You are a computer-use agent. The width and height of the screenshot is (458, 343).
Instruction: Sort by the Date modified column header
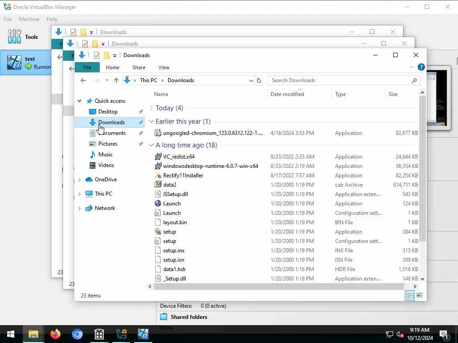click(x=287, y=94)
